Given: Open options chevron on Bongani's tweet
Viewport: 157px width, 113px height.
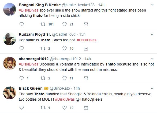Looking at the screenshot, I should (152, 5).
